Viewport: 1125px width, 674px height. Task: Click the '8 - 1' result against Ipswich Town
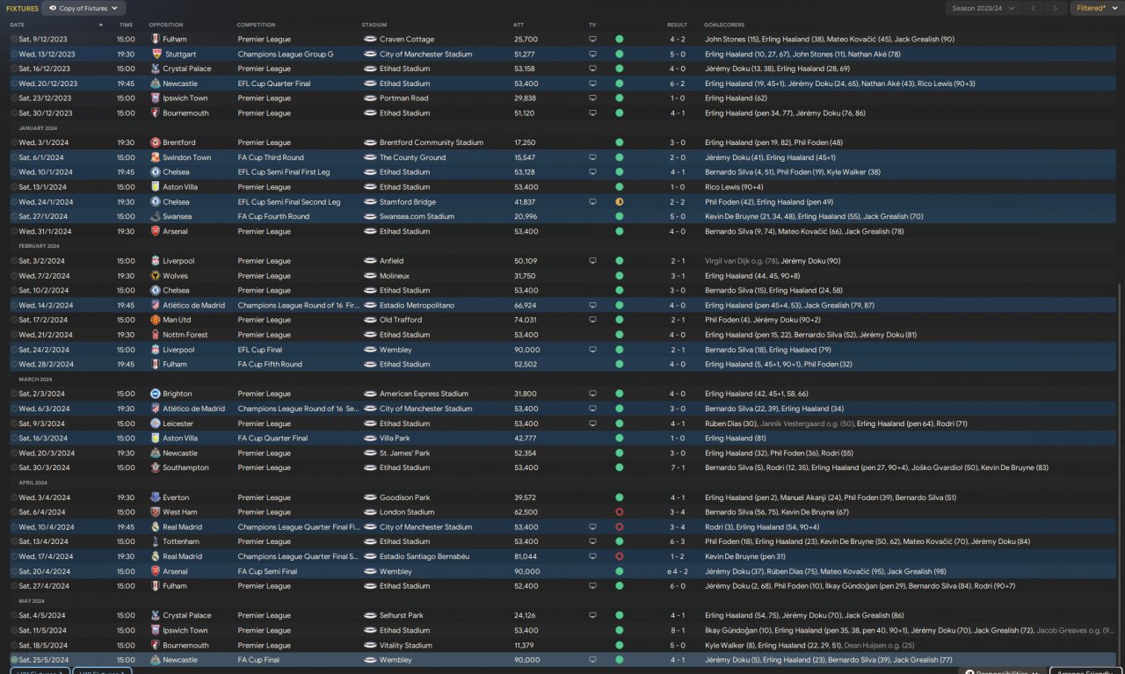(677, 630)
